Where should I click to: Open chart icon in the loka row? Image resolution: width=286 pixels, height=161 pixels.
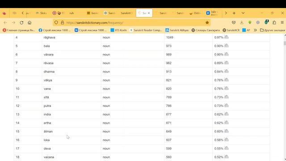pos(227,140)
